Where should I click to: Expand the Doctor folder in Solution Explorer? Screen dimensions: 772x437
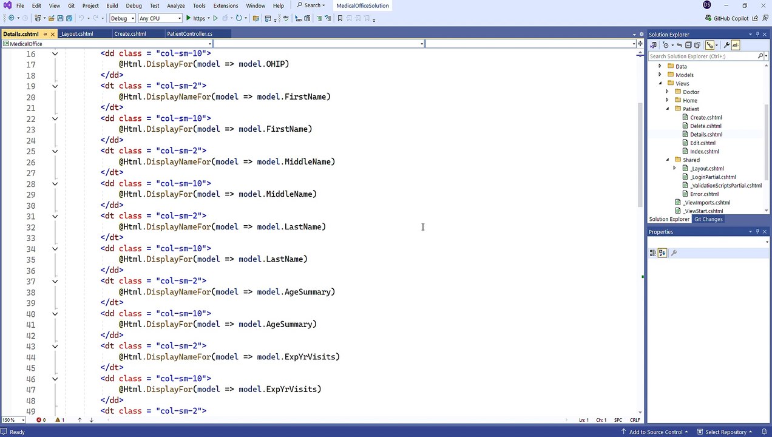pos(667,92)
